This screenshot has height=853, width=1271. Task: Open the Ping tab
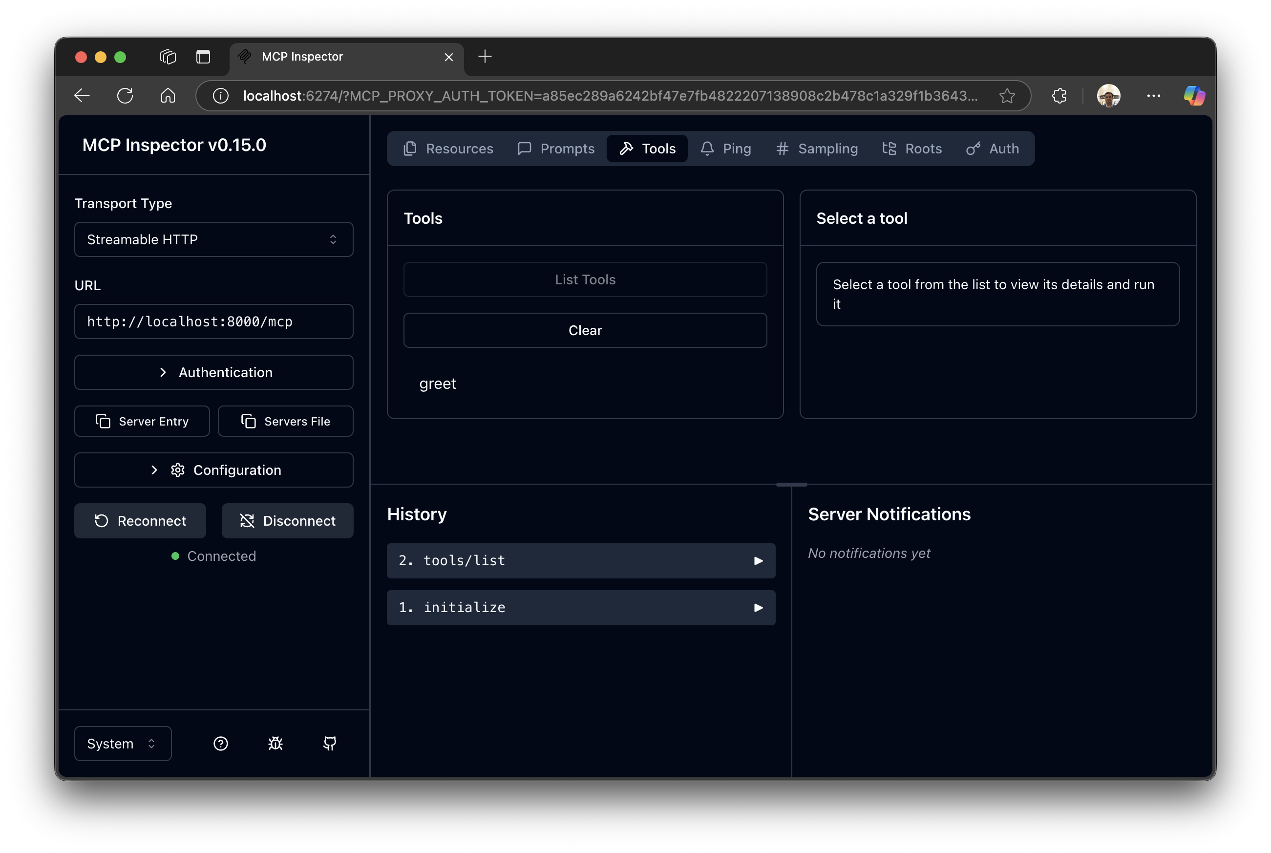click(726, 149)
